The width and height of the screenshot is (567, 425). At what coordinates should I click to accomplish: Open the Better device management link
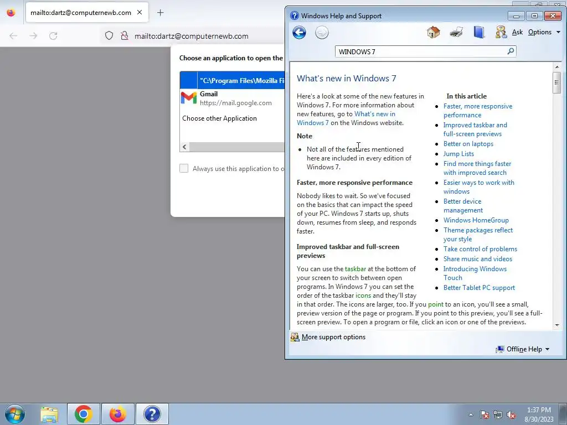463,206
